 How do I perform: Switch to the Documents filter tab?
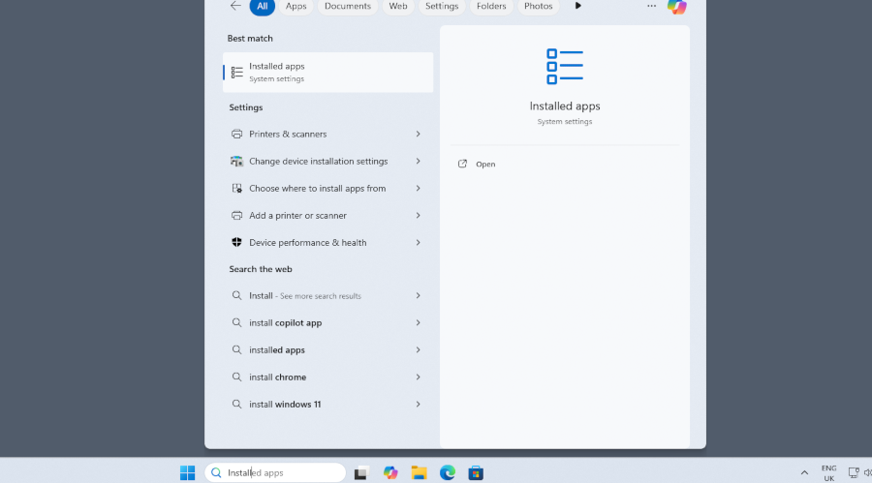[348, 6]
